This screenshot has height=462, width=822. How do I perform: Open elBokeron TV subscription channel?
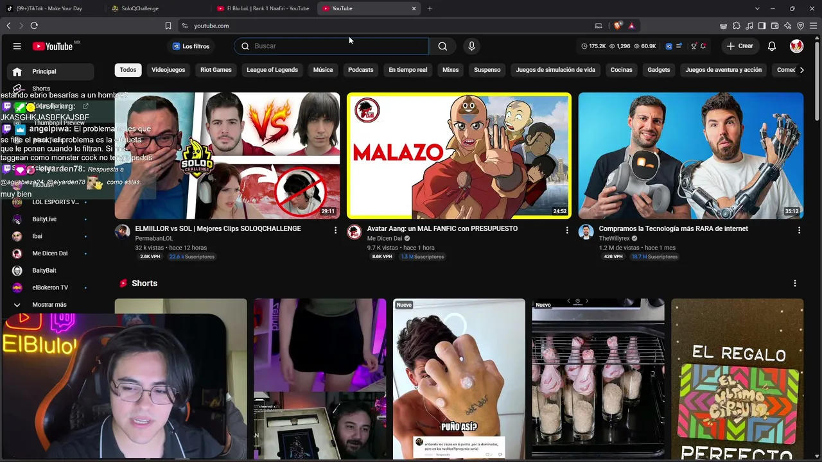[x=49, y=287]
